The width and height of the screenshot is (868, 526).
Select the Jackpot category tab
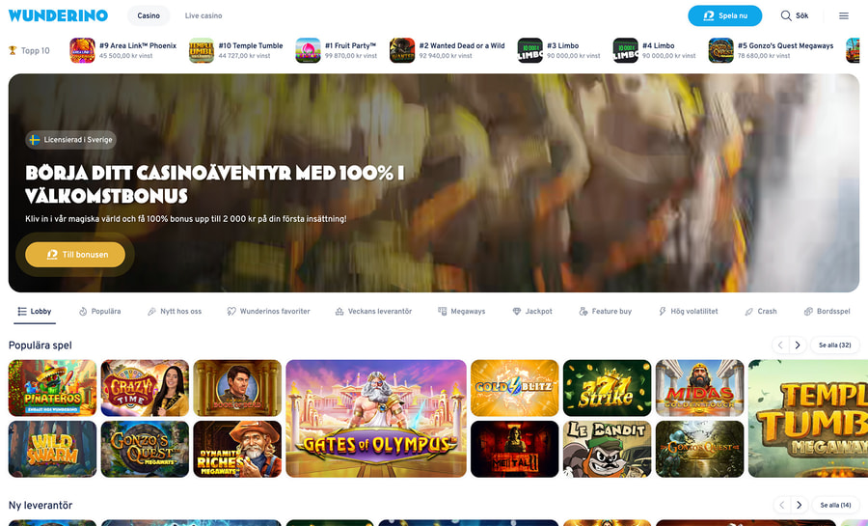pos(532,311)
